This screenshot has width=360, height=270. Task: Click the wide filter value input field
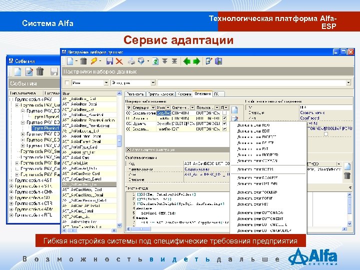pyautogui.click(x=251, y=82)
